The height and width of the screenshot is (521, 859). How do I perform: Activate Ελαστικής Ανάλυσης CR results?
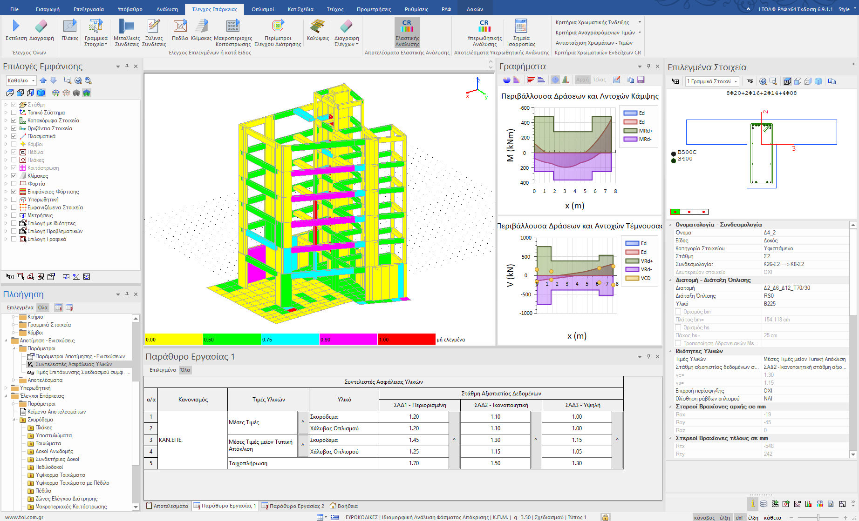pyautogui.click(x=407, y=33)
